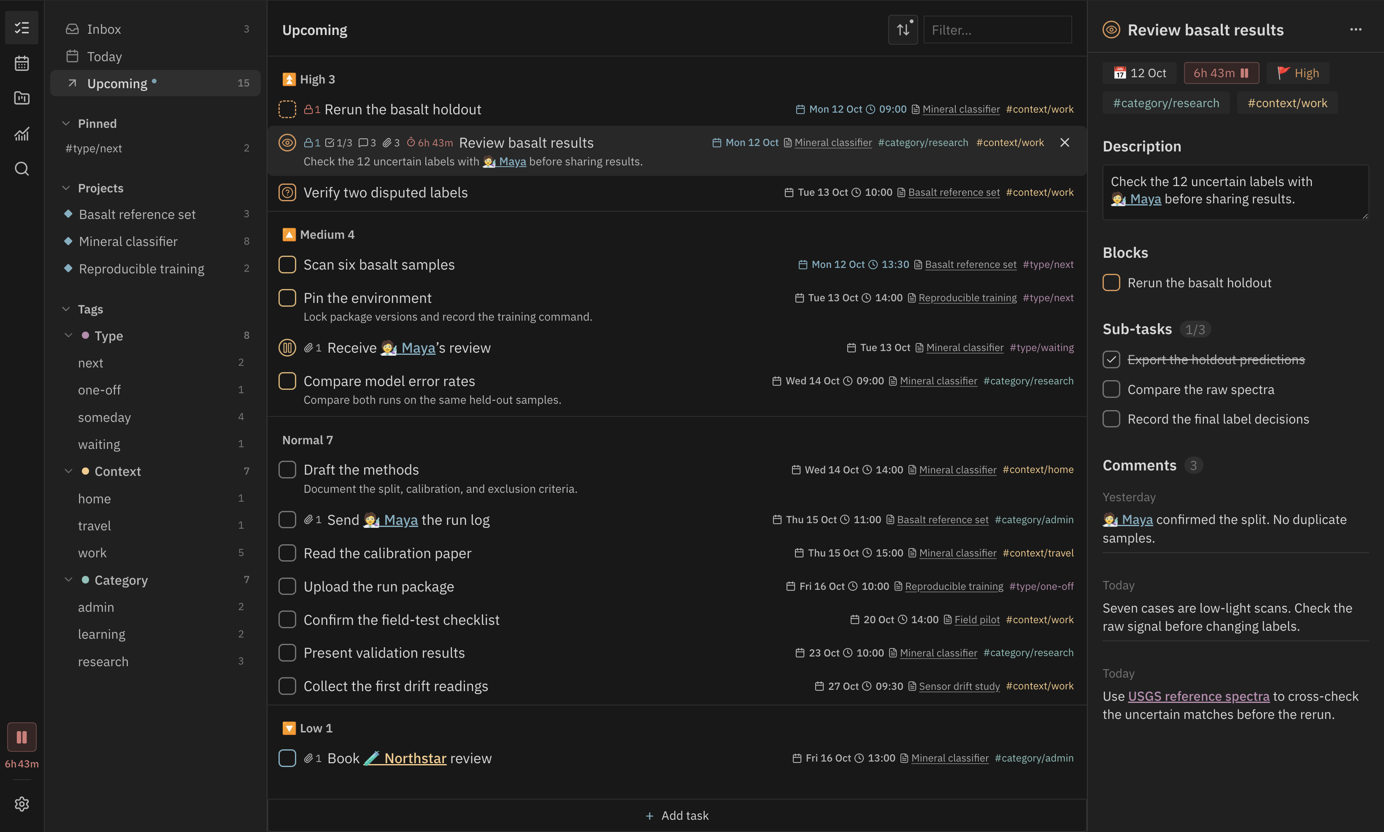Screen dimensions: 1384x832
Task: Click the #category/research tag chip in details
Action: pos(1166,103)
